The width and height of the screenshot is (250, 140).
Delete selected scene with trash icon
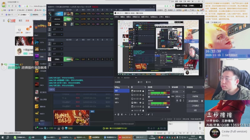click(118, 114)
